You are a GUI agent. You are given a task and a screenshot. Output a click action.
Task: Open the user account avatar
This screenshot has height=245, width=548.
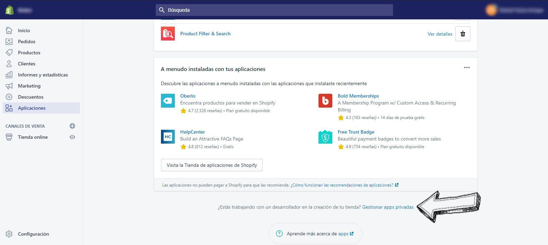point(491,10)
